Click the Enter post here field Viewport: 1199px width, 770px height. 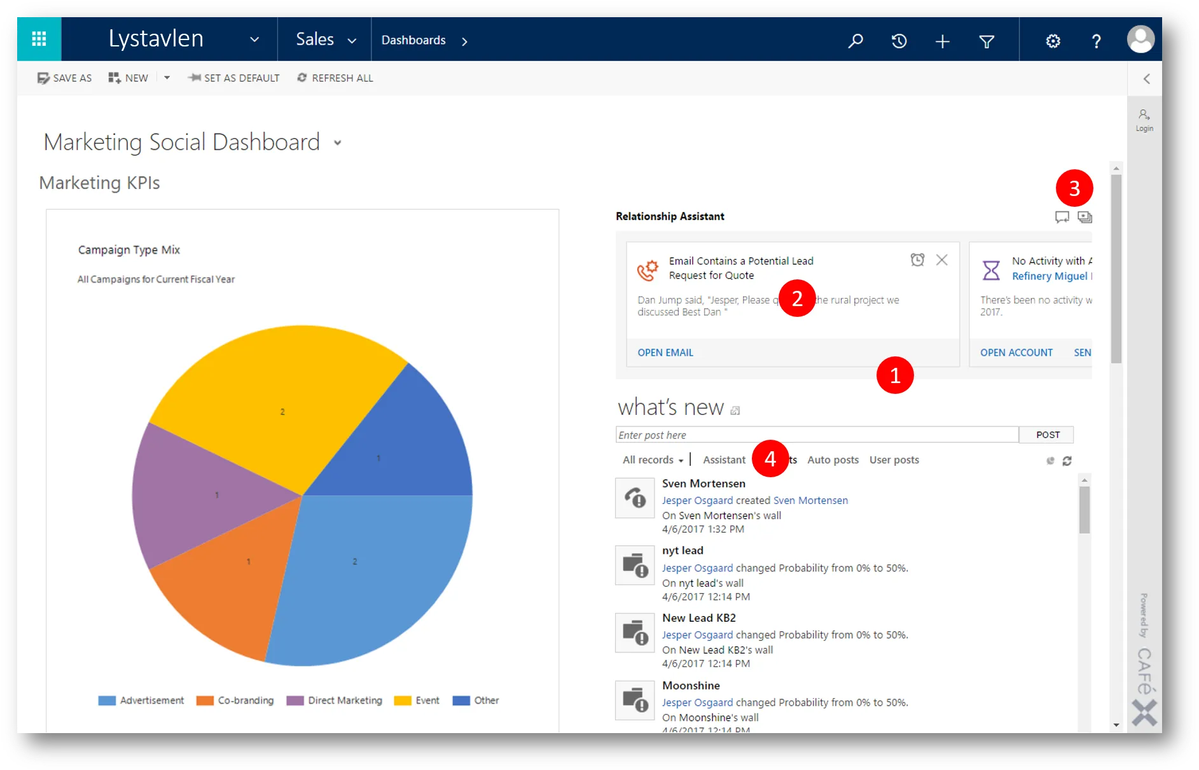coord(817,435)
